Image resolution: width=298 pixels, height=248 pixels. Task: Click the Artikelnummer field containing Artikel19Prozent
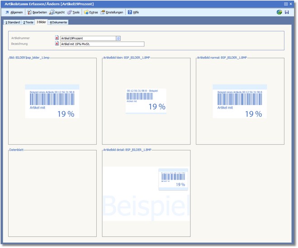coord(88,38)
